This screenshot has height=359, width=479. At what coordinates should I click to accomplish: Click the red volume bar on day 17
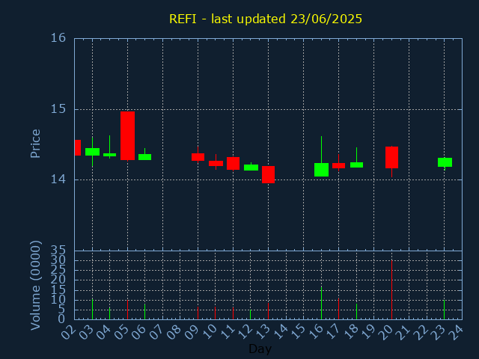tap(338, 309)
